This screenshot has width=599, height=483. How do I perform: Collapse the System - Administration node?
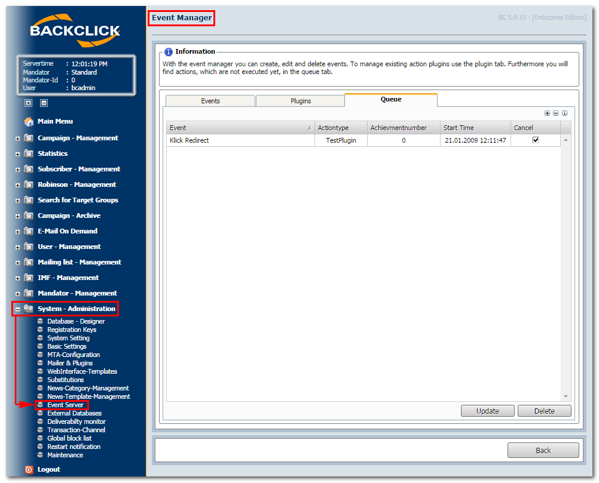point(17,309)
